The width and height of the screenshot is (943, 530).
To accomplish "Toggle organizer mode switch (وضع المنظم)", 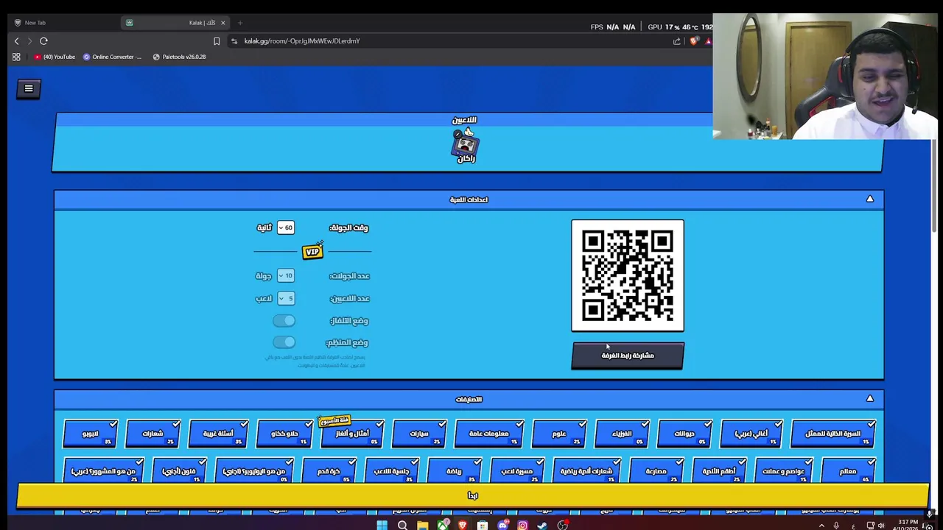I will (284, 342).
